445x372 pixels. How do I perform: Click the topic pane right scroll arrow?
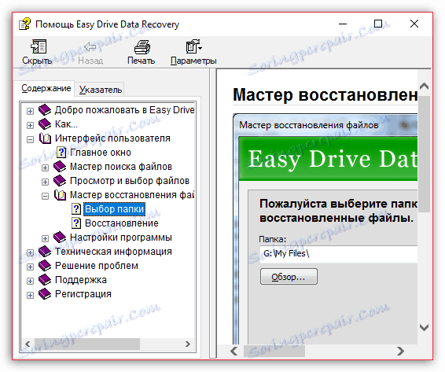(400, 352)
